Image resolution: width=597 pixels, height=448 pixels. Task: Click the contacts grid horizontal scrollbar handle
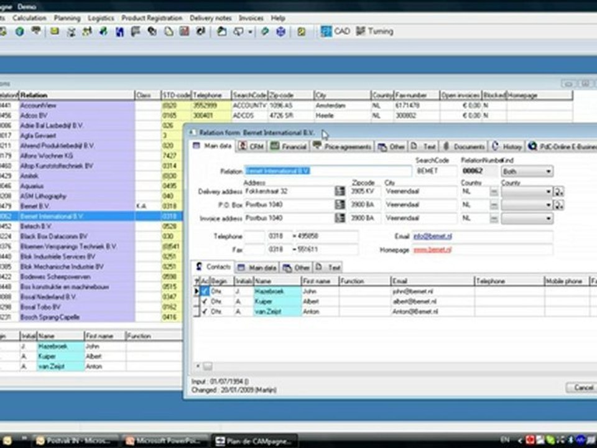pyautogui.click(x=208, y=366)
